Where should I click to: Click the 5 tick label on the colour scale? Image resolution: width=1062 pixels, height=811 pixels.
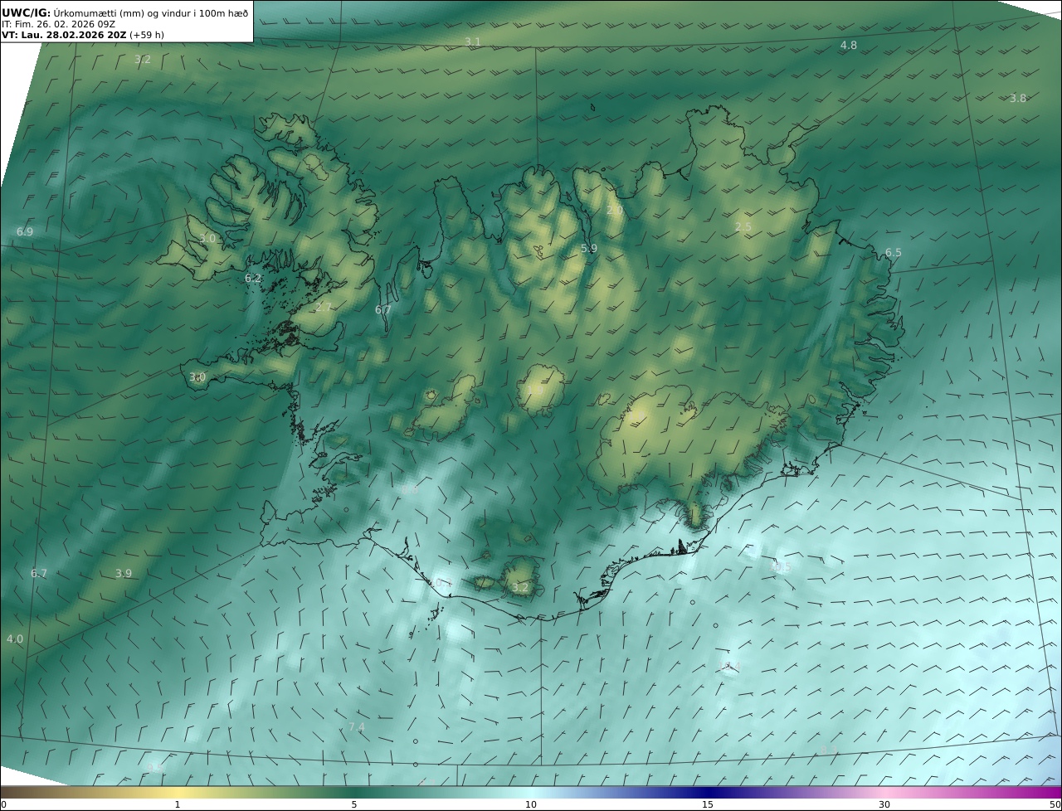[x=354, y=804]
